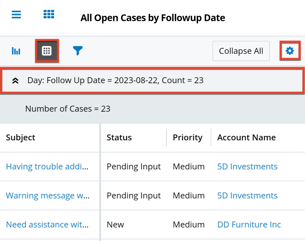Open 5D Investments account in second row
305x241 pixels.
click(x=247, y=196)
